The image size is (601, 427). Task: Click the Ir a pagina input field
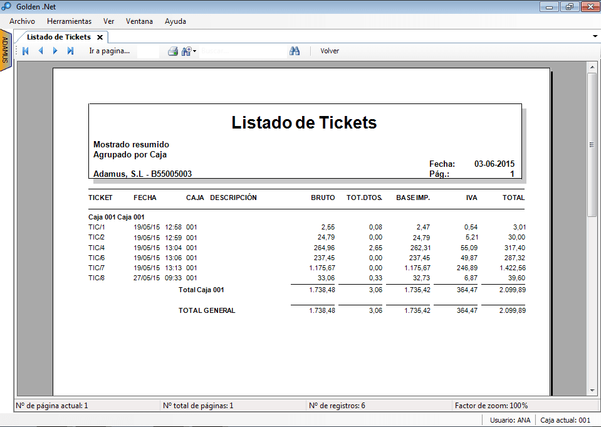click(148, 51)
